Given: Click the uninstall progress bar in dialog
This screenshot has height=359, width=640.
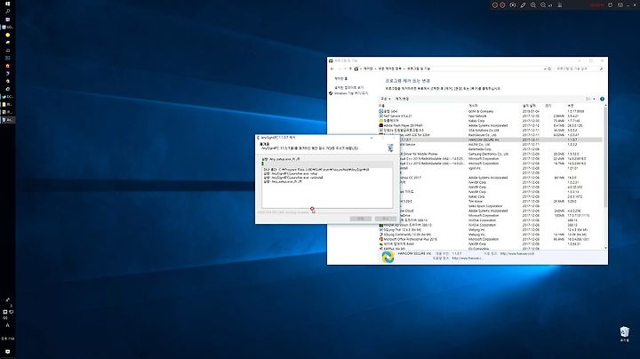Looking at the screenshot, I should tap(327, 164).
